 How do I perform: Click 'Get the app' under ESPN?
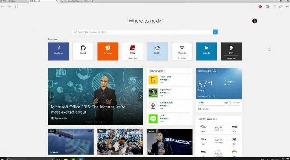[133, 58]
